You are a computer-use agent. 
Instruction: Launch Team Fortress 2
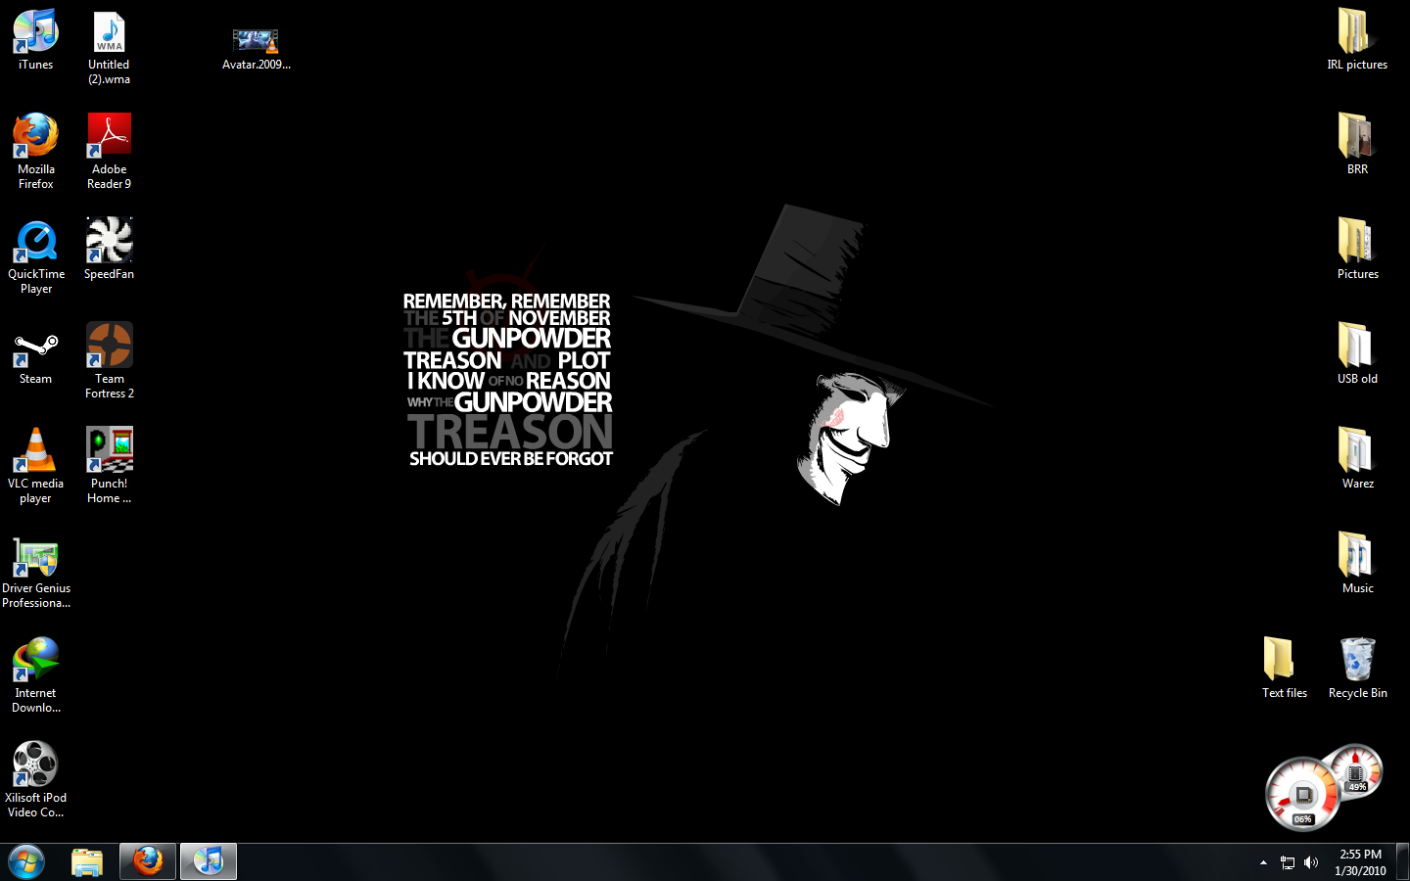coord(109,344)
